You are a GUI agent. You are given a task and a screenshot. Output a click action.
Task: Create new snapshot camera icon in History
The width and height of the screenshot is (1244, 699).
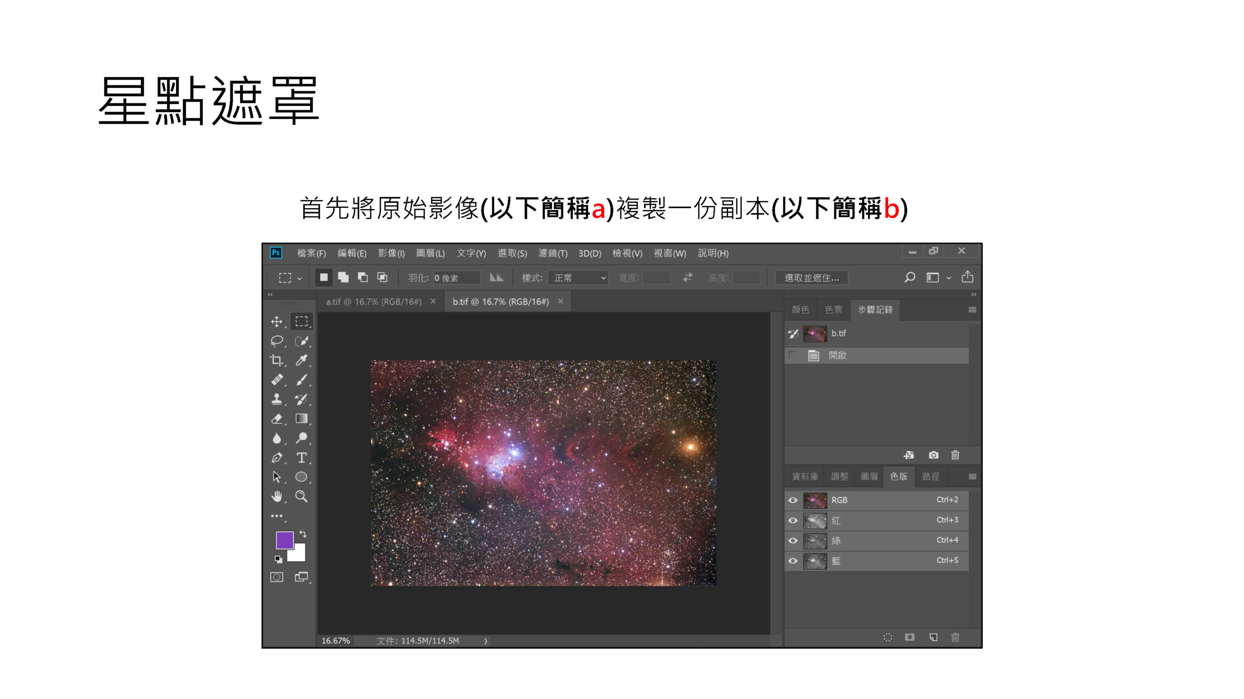[x=933, y=455]
